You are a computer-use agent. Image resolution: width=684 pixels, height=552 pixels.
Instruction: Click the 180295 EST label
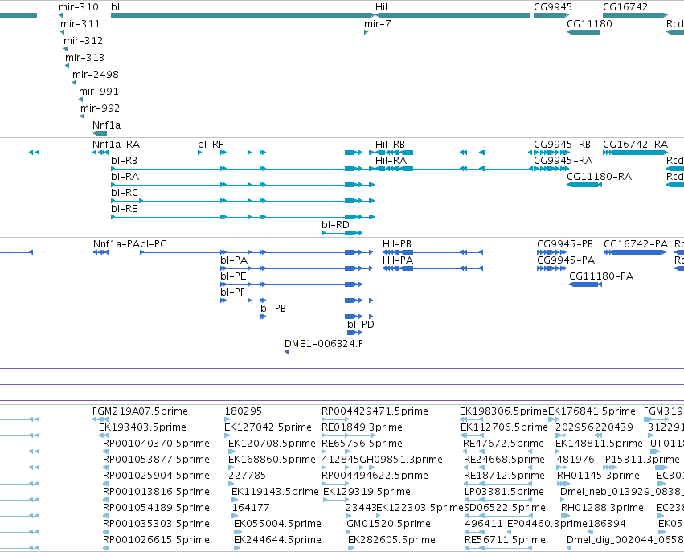(244, 411)
